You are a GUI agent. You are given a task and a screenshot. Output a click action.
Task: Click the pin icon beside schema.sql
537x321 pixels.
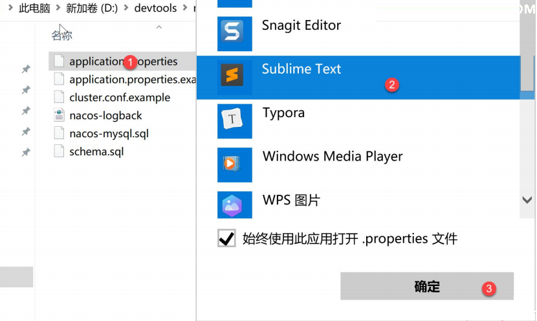pyautogui.click(x=26, y=153)
